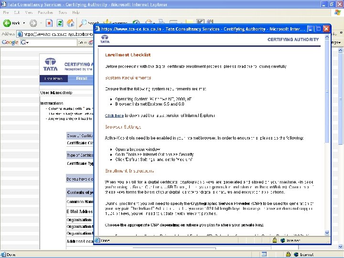Click Windows flag logo in menu bar

(x=338, y=12)
